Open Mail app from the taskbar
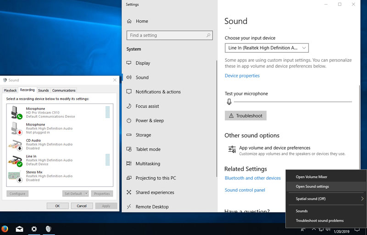The width and height of the screenshot is (367, 235). coord(19,229)
